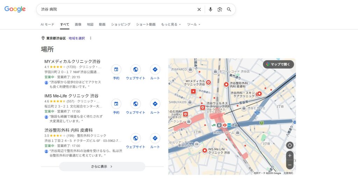Open ウェブサイト globe icon for MYメディカルクリニック渋谷
The image size is (358, 182).
(x=135, y=69)
